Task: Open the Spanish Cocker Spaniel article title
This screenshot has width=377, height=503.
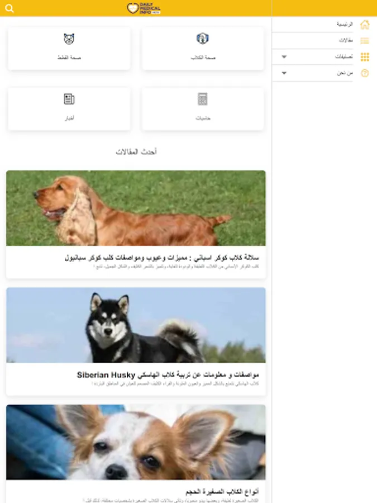Action: pos(161,258)
